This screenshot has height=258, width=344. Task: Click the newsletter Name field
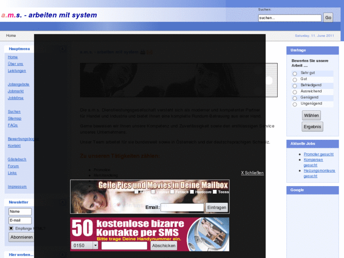coord(20,212)
